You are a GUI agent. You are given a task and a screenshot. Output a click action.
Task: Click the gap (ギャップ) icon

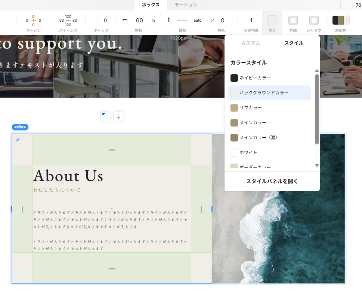click(95, 20)
